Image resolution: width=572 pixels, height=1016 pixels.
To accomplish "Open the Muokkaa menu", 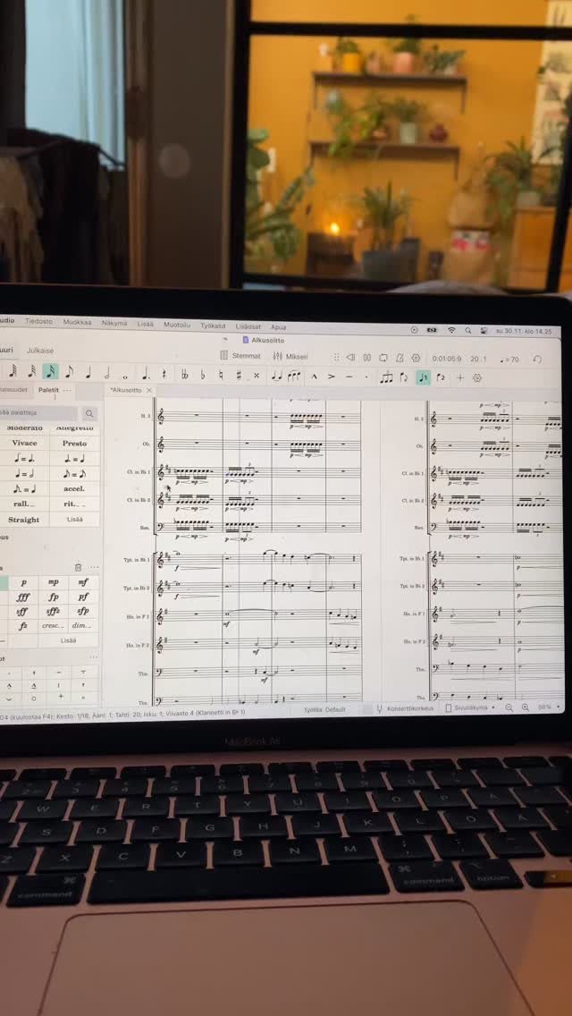I will [x=77, y=321].
